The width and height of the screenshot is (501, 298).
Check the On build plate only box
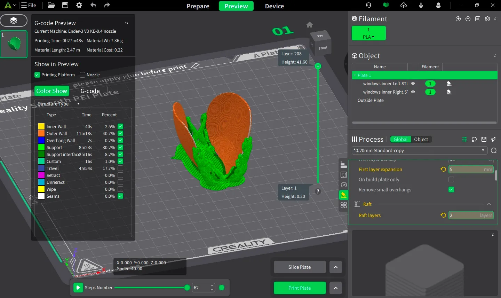click(x=451, y=179)
